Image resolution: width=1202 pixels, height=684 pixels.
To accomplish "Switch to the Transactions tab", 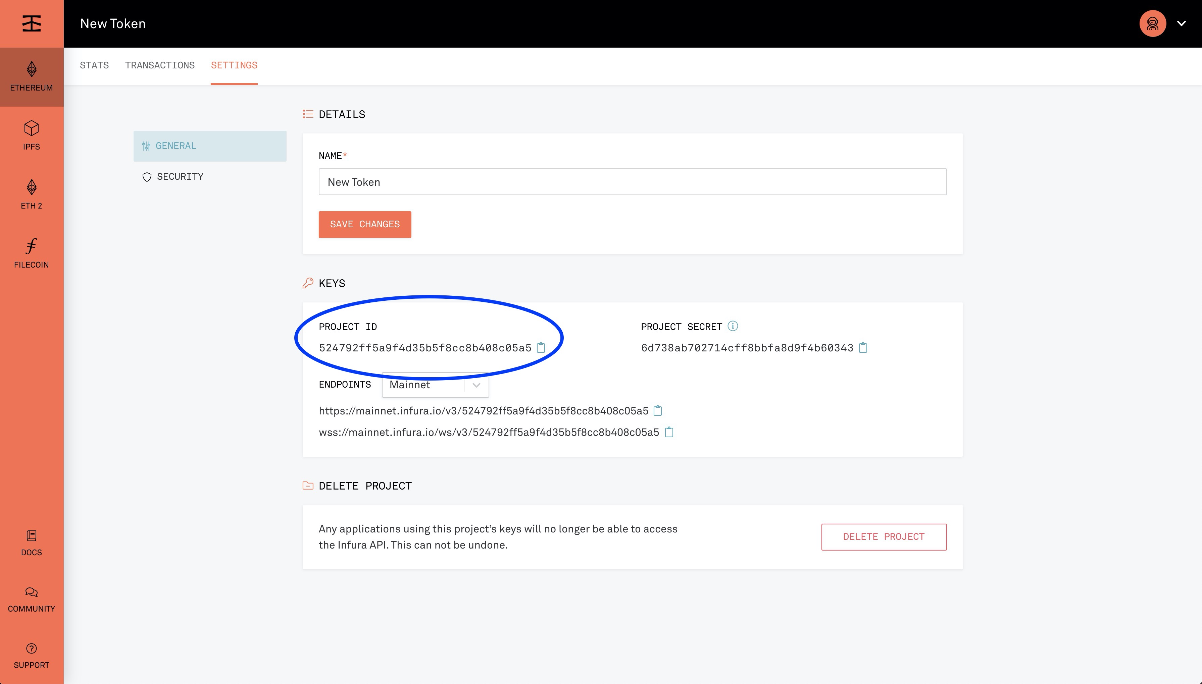I will pyautogui.click(x=160, y=65).
